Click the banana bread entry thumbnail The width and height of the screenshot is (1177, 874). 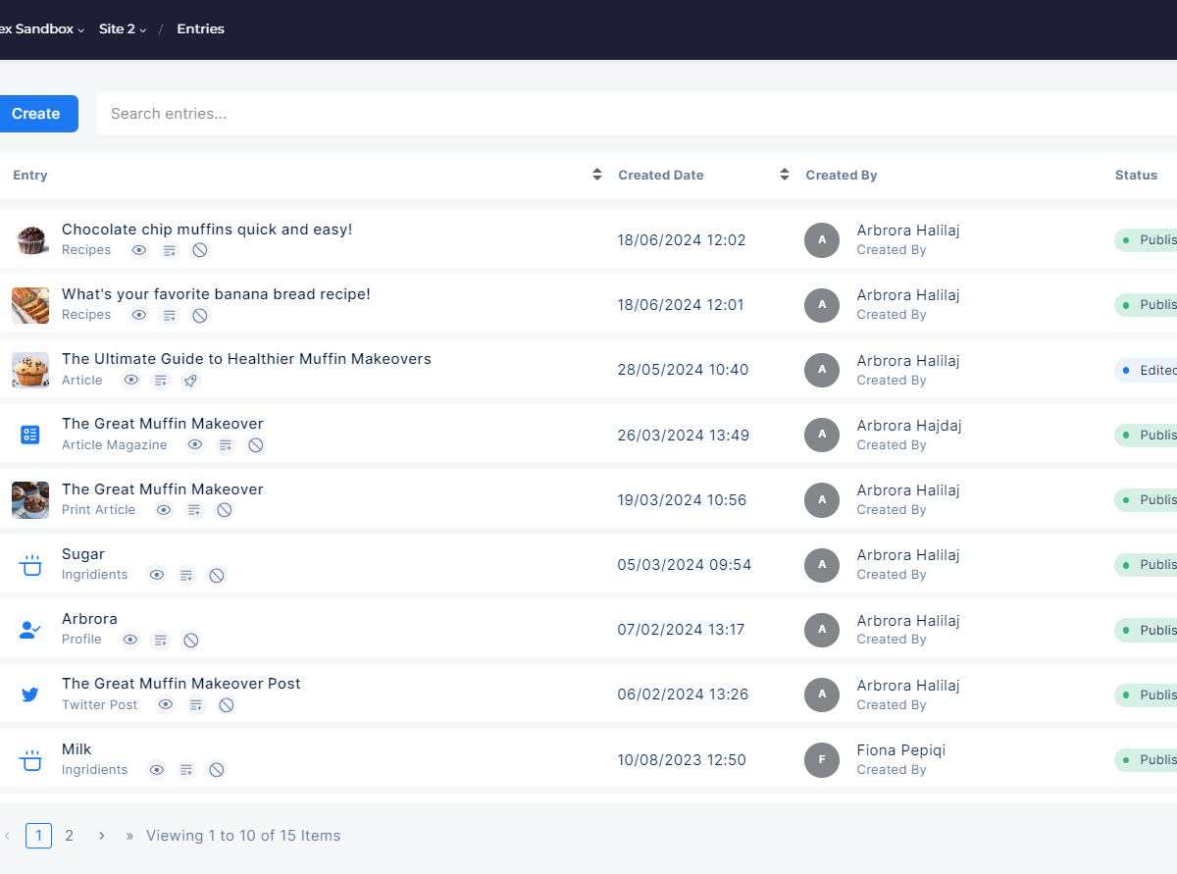click(30, 305)
